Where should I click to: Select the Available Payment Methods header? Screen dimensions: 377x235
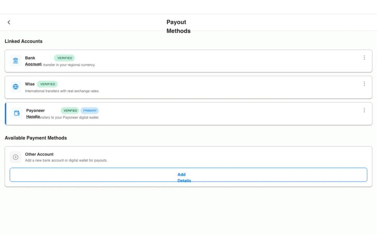36,138
